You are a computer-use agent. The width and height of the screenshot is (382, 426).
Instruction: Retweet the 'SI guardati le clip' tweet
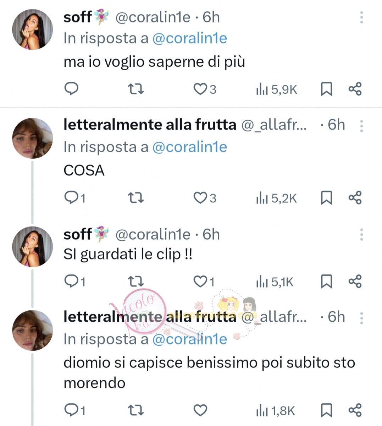click(x=135, y=282)
